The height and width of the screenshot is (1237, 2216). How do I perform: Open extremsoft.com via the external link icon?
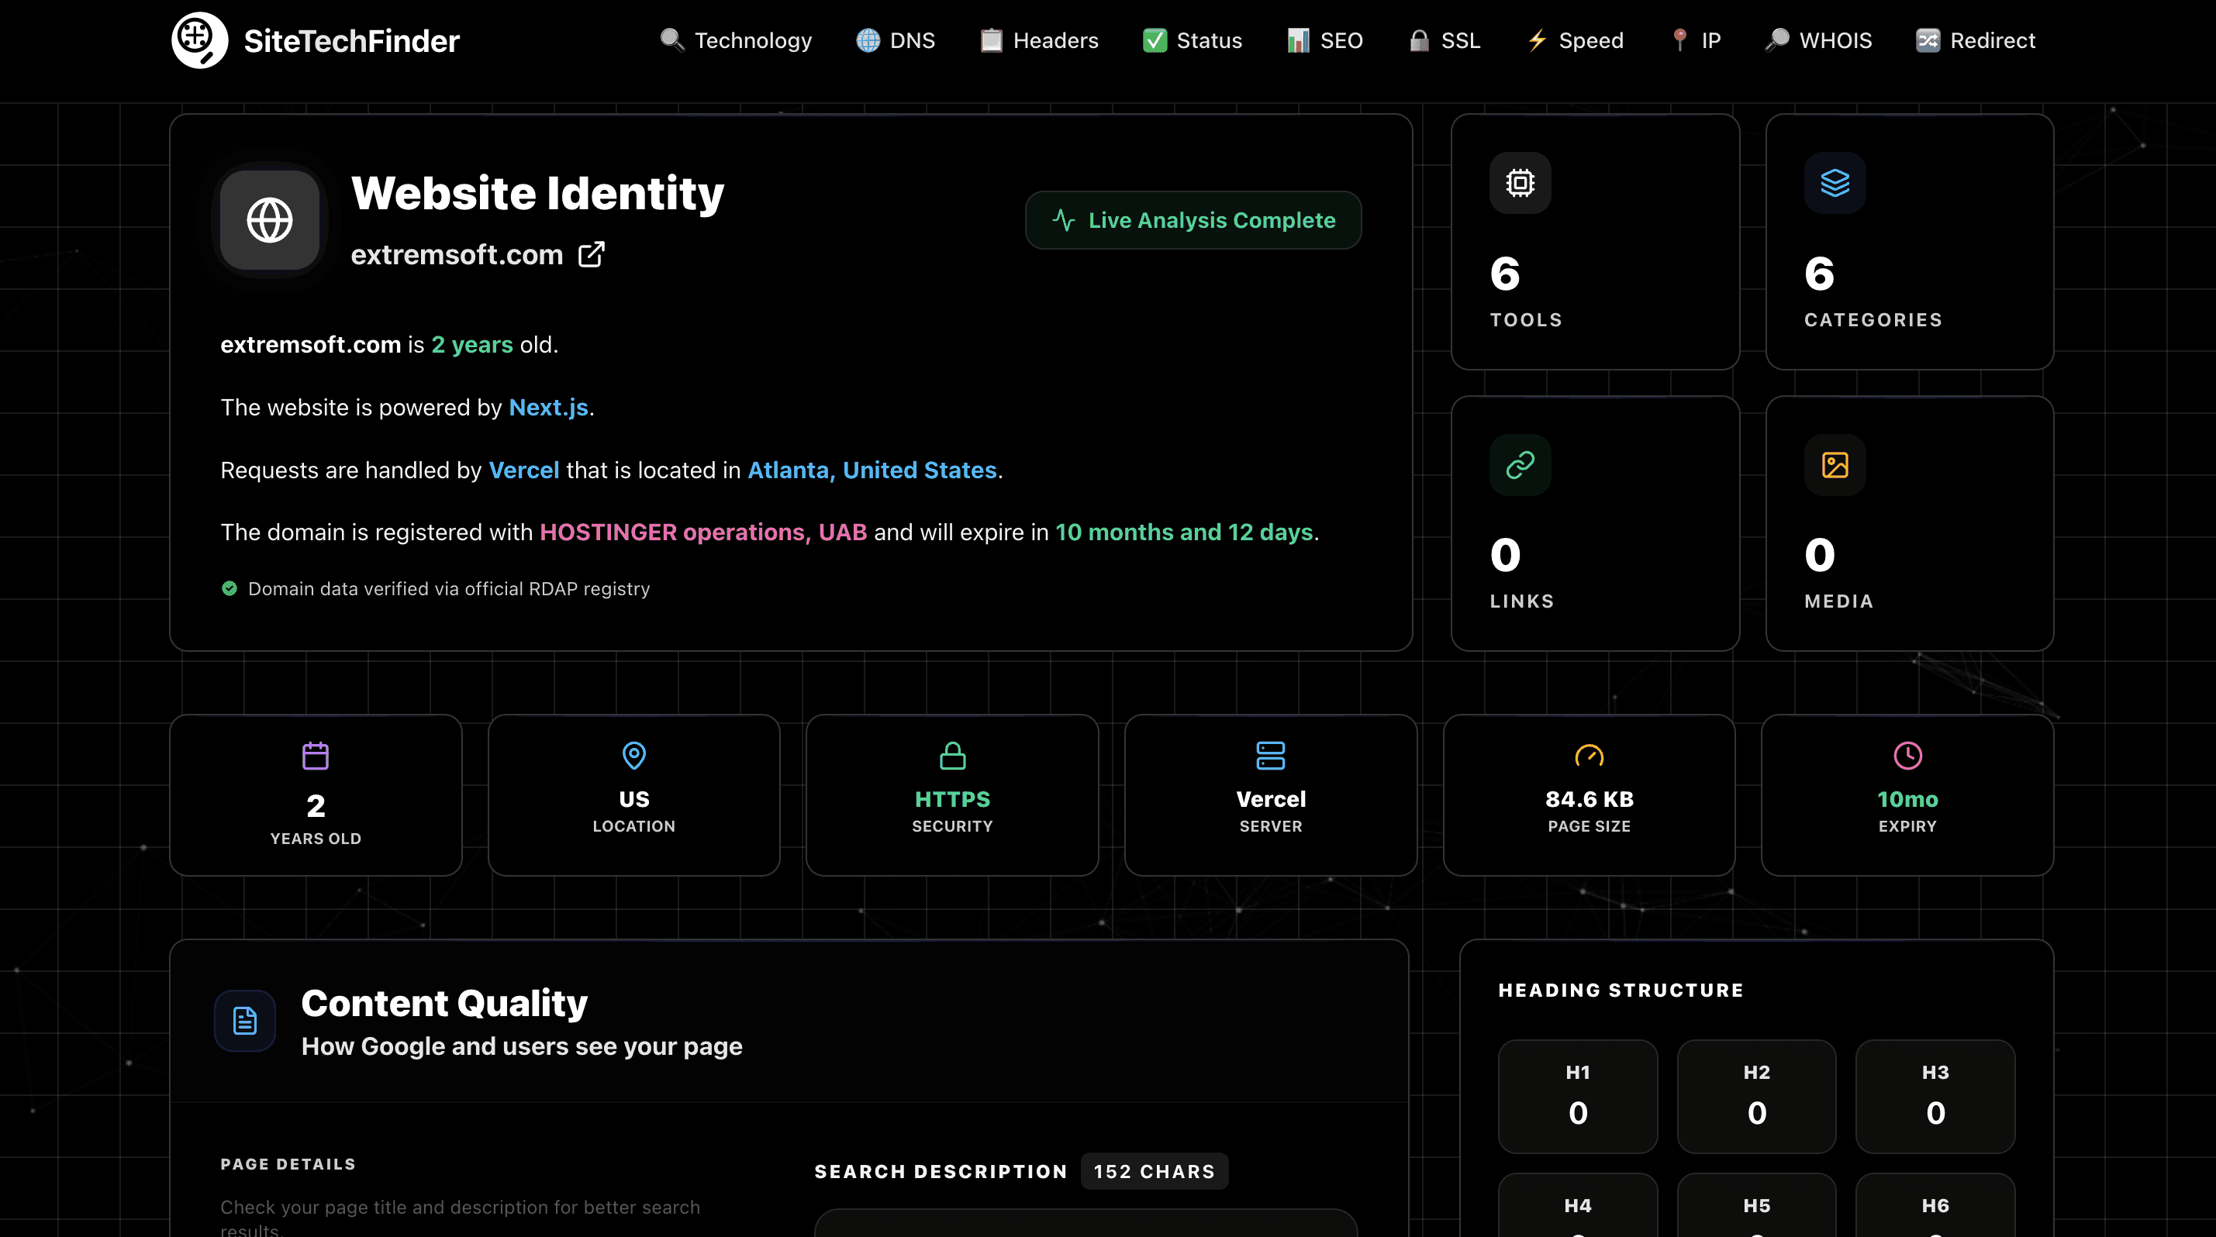tap(591, 253)
